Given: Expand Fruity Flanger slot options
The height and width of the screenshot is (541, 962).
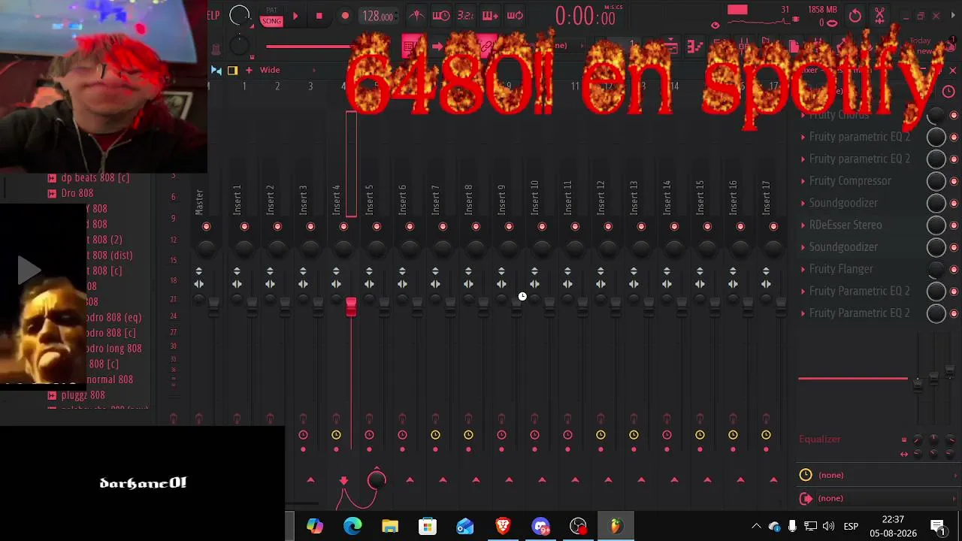Looking at the screenshot, I should click(x=803, y=269).
